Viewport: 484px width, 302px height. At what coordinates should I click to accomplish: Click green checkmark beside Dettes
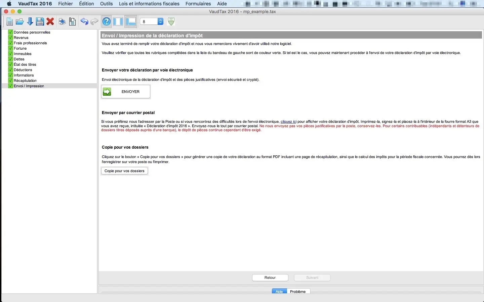(10, 59)
